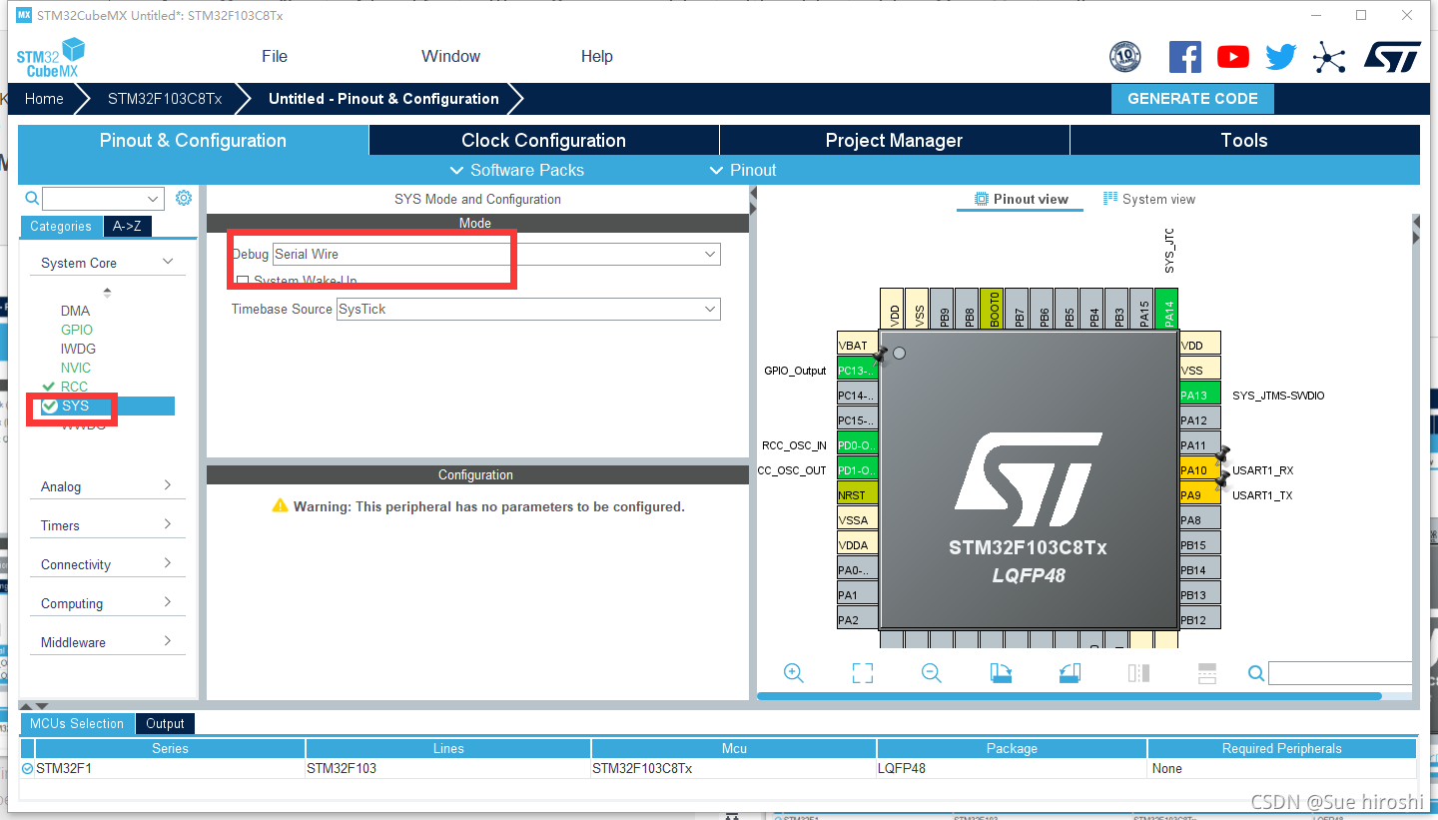1438x820 pixels.
Task: Open the Facebook icon link
Action: (1185, 57)
